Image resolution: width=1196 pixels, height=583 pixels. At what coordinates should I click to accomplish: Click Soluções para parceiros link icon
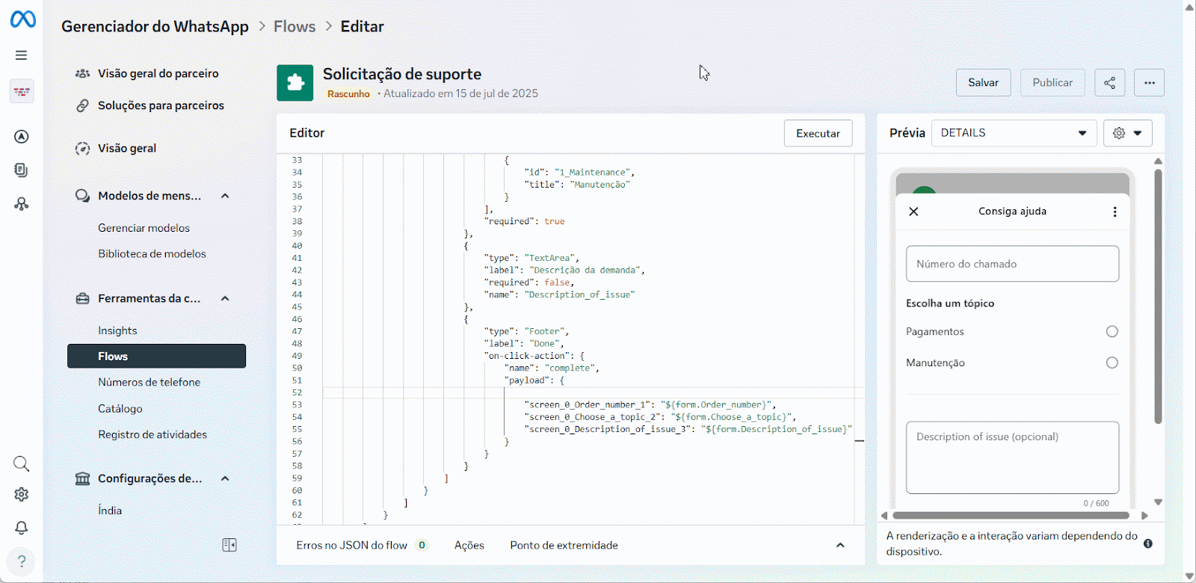[83, 105]
